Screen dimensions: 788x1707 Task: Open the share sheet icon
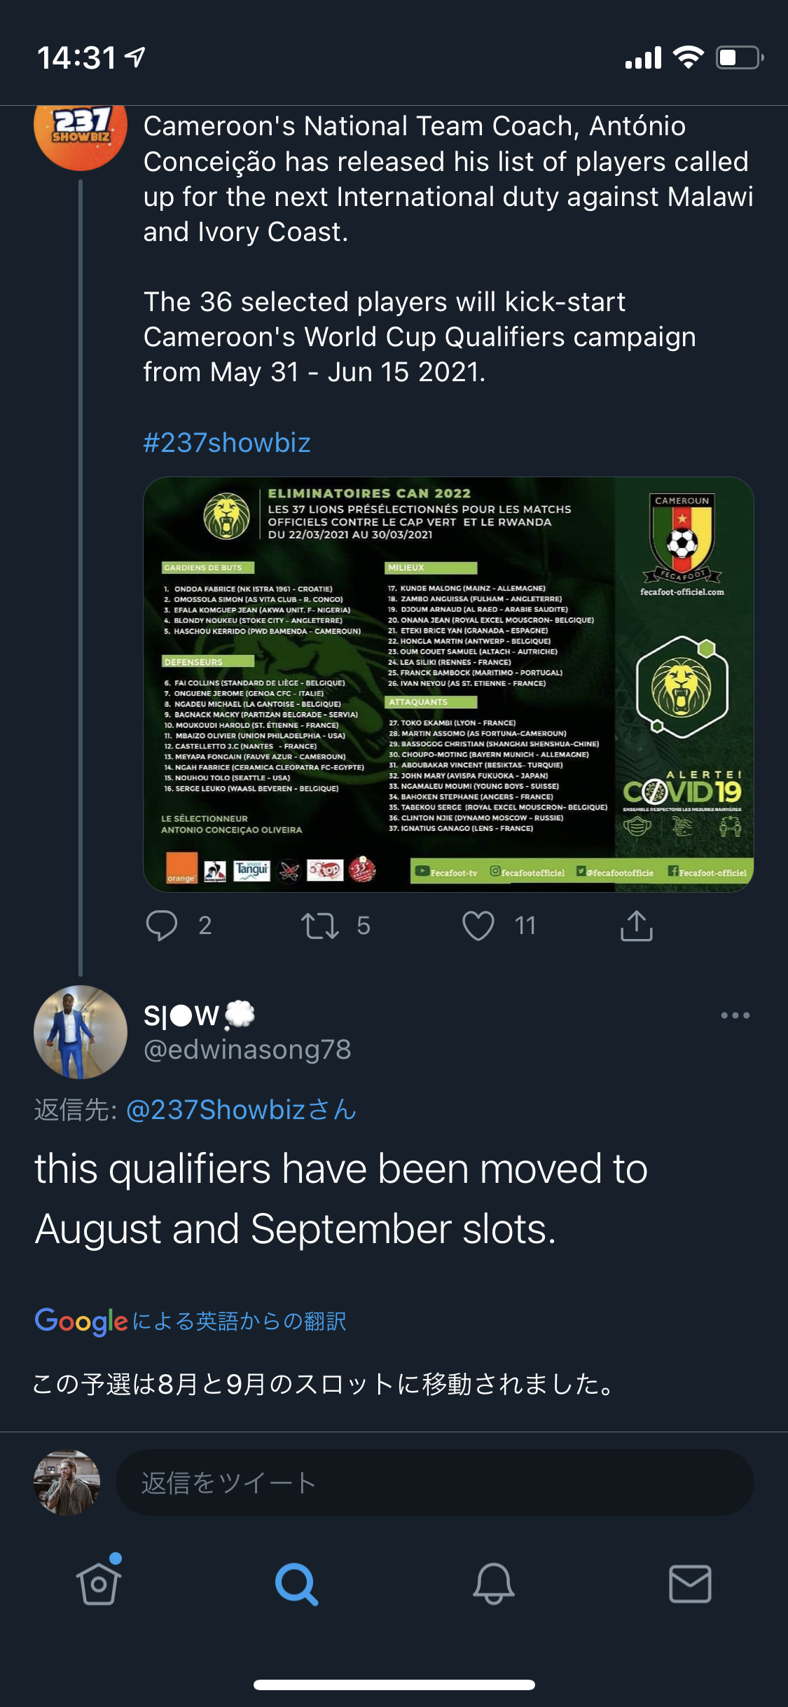click(636, 925)
